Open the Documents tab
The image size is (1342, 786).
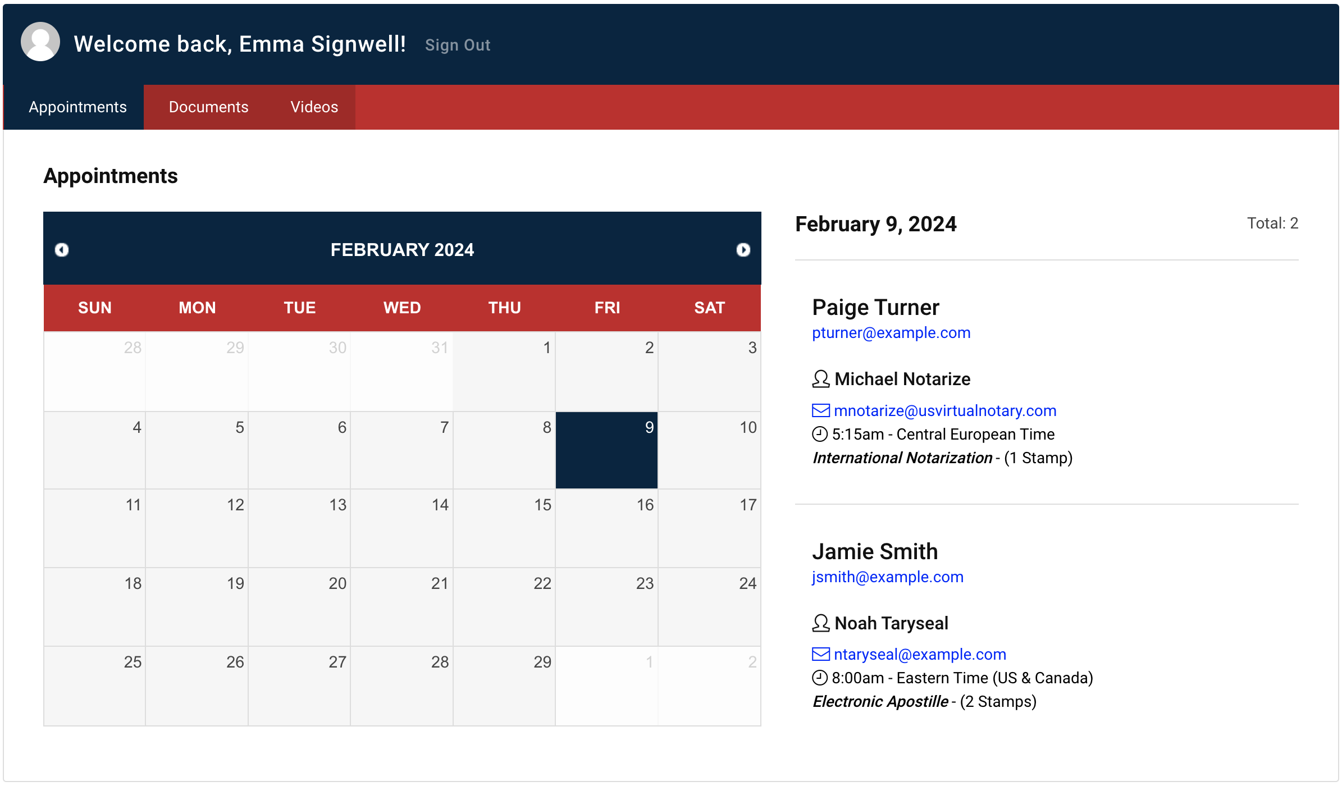click(x=208, y=107)
